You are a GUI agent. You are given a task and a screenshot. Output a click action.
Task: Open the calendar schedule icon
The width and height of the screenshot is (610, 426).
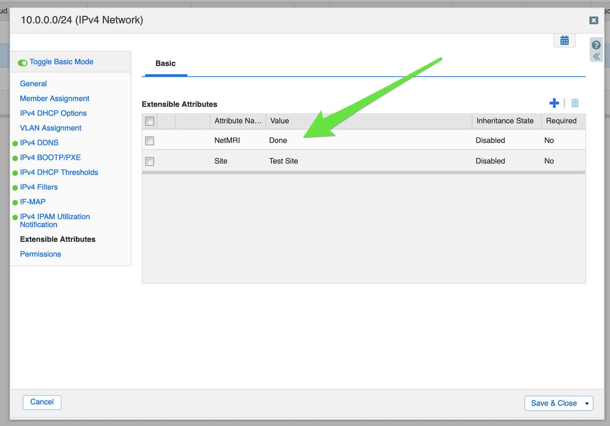564,40
